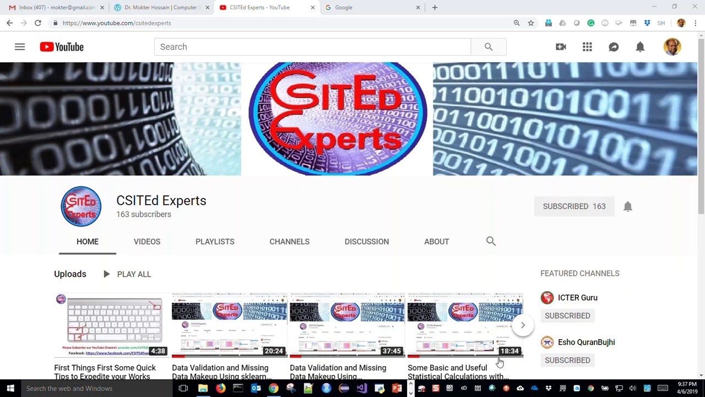
Task: Click the search magnifier button
Action: pyautogui.click(x=489, y=47)
